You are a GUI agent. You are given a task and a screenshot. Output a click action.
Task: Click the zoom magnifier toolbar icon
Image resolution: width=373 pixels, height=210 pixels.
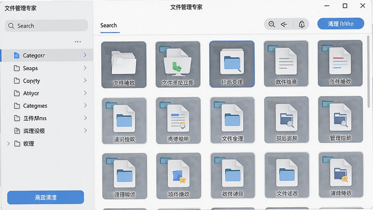click(272, 24)
